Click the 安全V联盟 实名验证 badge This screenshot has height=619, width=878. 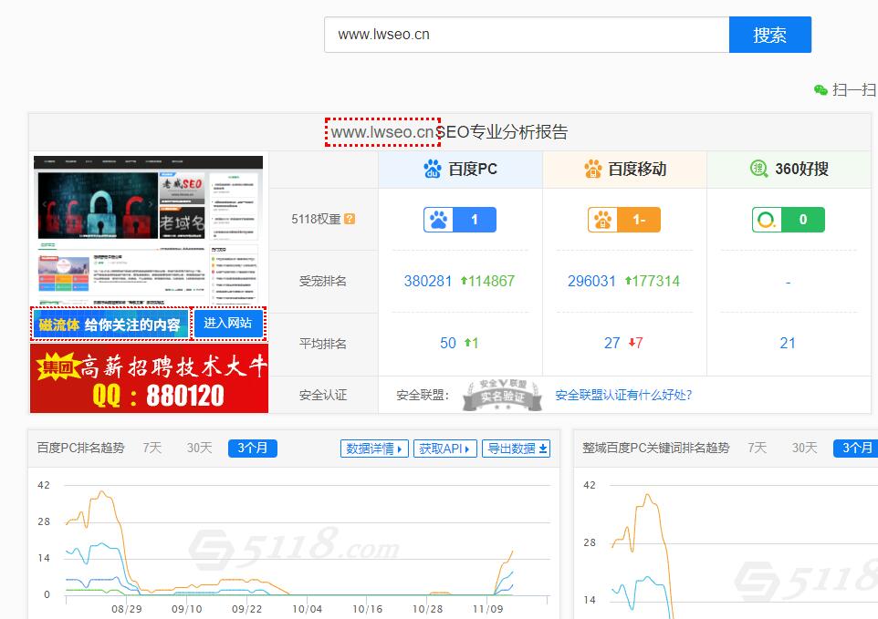pyautogui.click(x=500, y=395)
